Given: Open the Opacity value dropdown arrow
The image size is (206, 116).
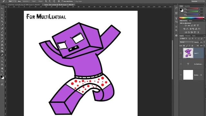Looking at the screenshot, I should tap(204, 42).
